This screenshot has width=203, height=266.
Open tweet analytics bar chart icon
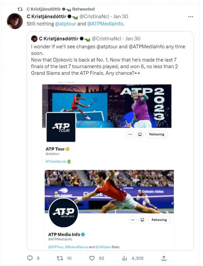coord(124,258)
